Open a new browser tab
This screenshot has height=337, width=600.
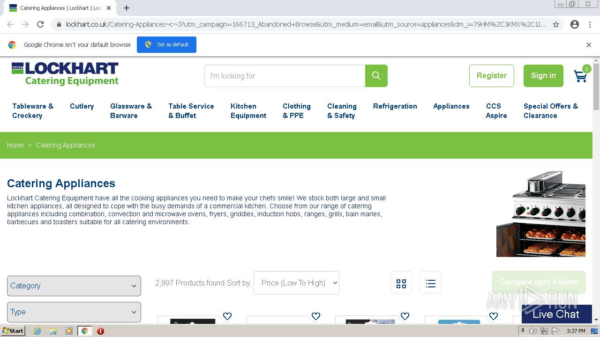pyautogui.click(x=127, y=8)
